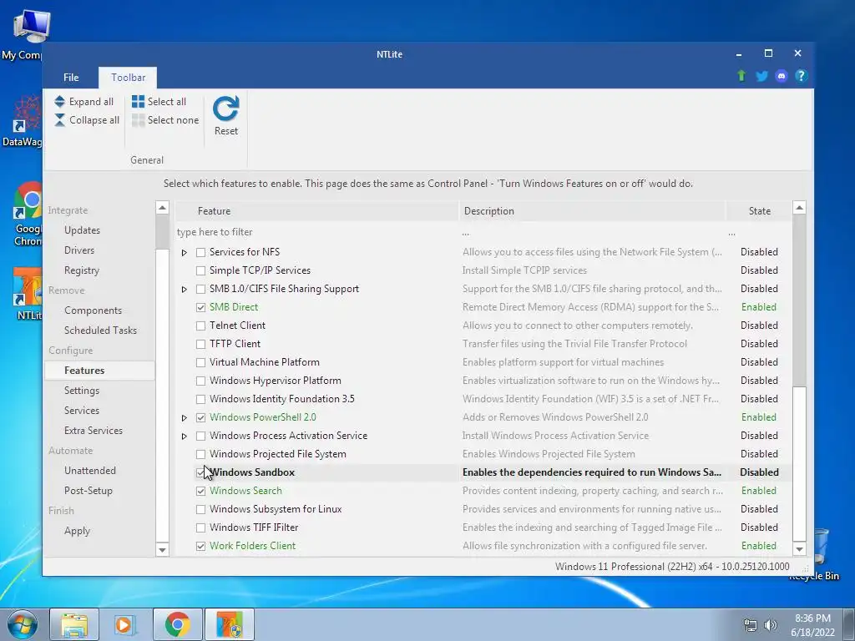
Task: Open the File menu tab
Action: 71,78
